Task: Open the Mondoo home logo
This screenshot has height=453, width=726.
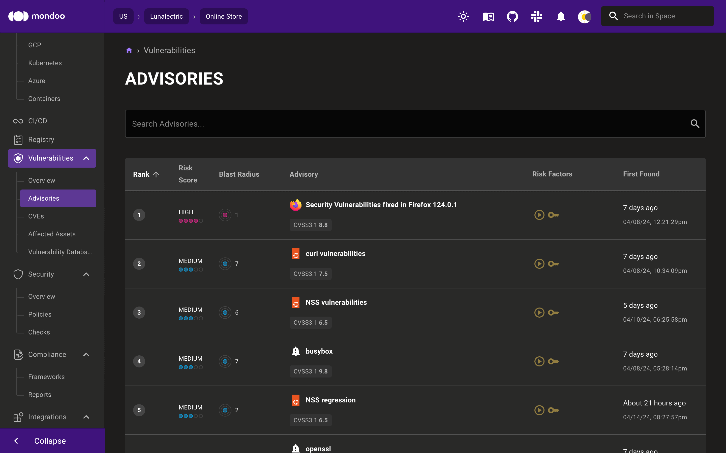Action: (x=36, y=16)
